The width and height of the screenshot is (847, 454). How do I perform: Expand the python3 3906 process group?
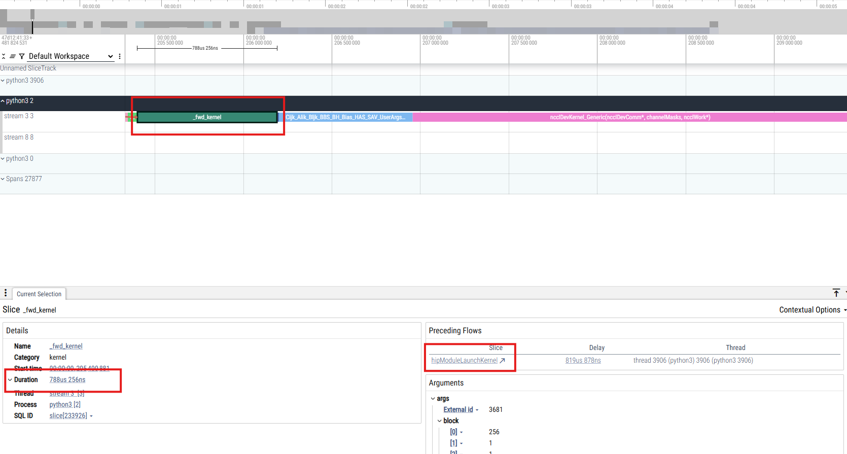pos(3,81)
